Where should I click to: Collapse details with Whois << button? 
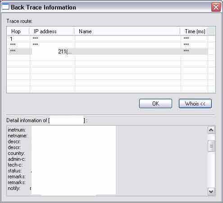click(x=195, y=103)
